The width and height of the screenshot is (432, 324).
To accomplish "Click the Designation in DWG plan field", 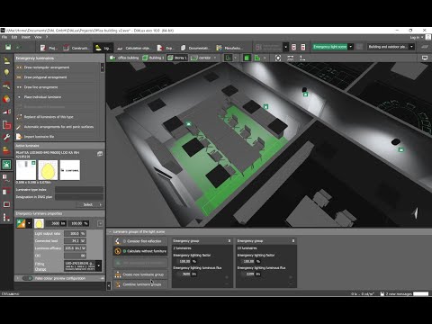I will point(79,197).
